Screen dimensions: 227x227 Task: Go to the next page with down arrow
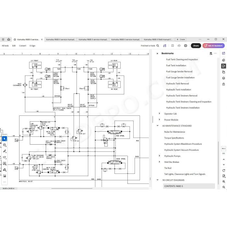coord(224,165)
